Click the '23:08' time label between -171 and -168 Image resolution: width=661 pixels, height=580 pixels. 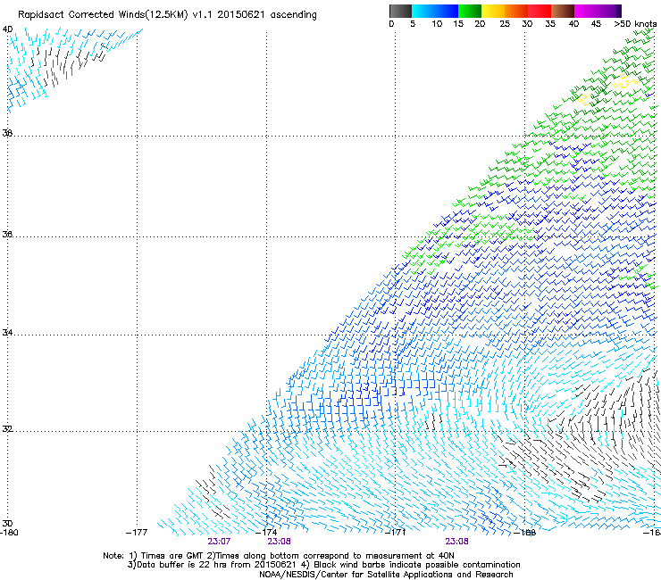click(x=457, y=542)
